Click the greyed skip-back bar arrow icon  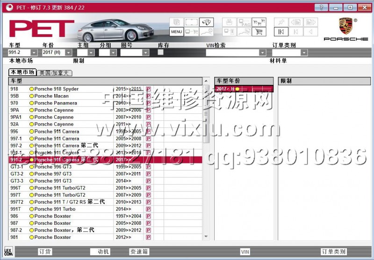coord(296,32)
